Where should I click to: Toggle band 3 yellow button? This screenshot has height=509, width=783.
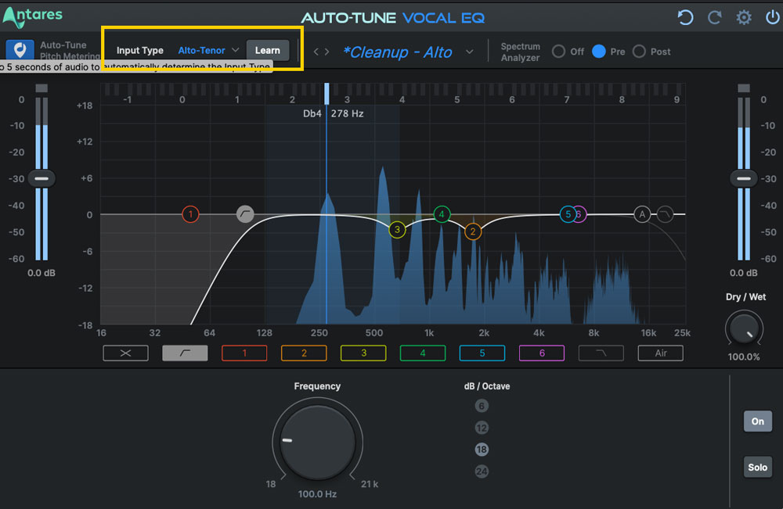coord(363,353)
